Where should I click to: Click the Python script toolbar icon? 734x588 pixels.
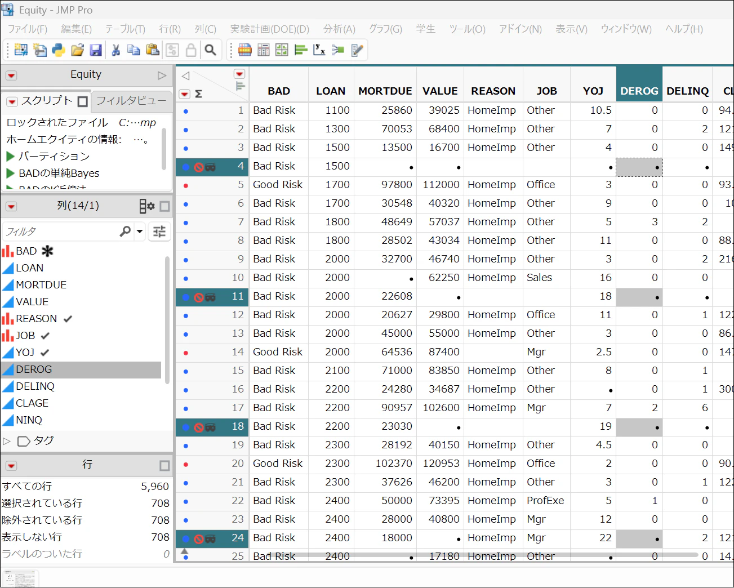[59, 50]
